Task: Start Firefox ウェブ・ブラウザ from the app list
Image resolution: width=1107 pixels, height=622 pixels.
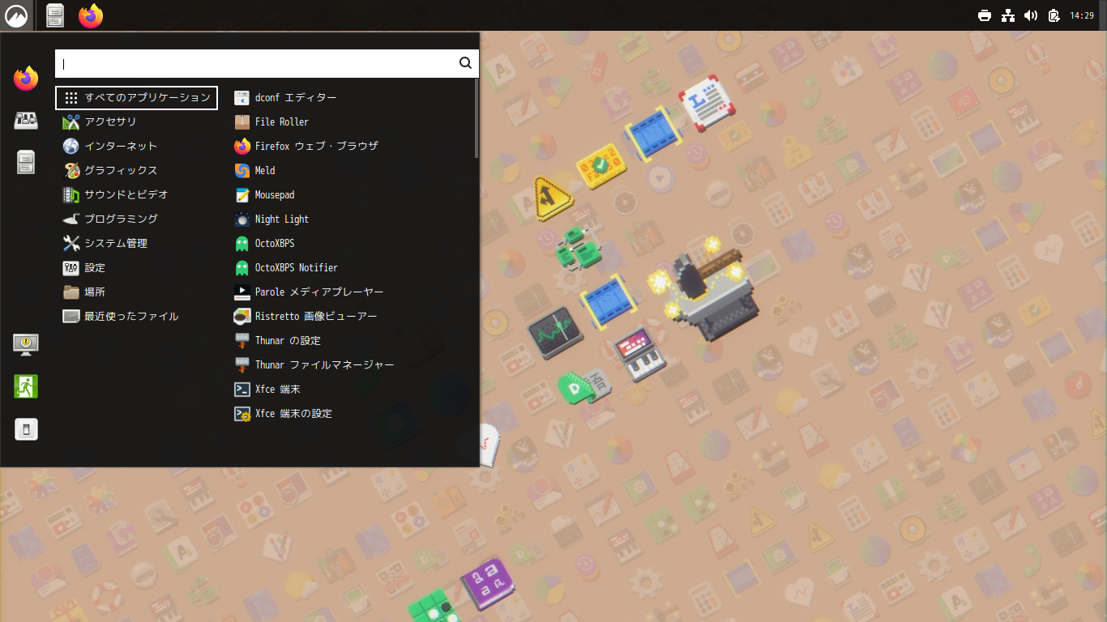Action: pos(350,146)
